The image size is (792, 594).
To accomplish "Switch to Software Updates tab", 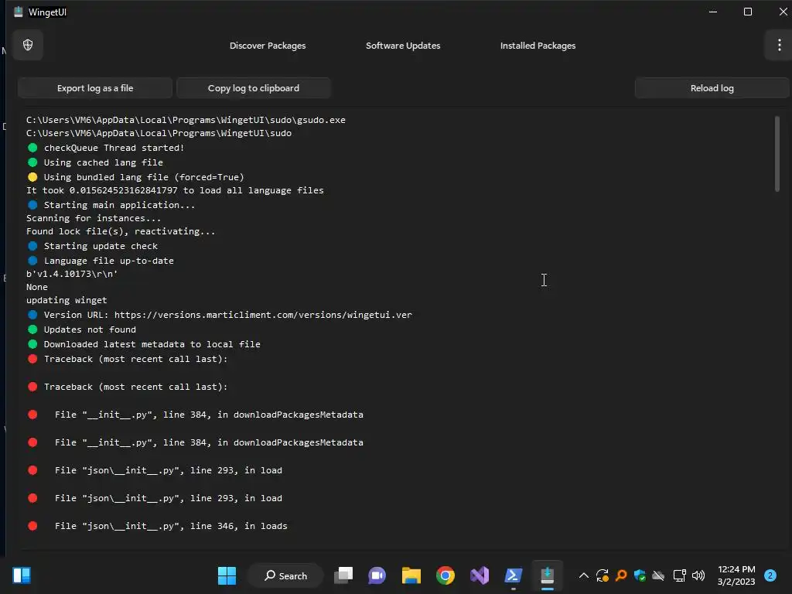I will (x=402, y=46).
